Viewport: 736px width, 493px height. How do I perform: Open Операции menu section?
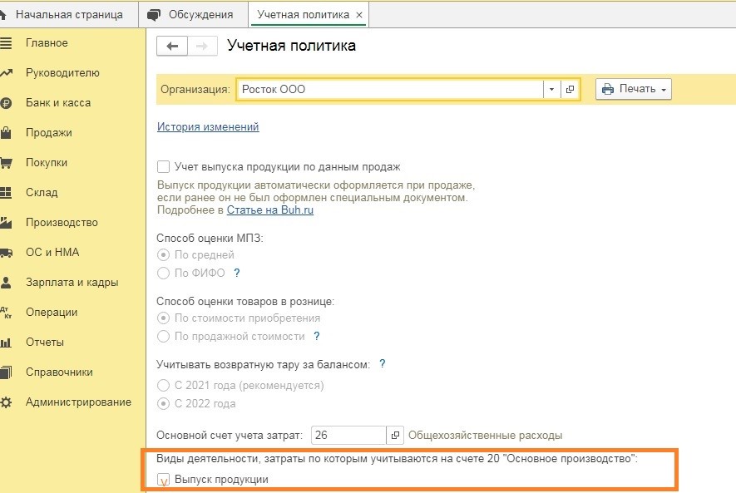click(52, 313)
